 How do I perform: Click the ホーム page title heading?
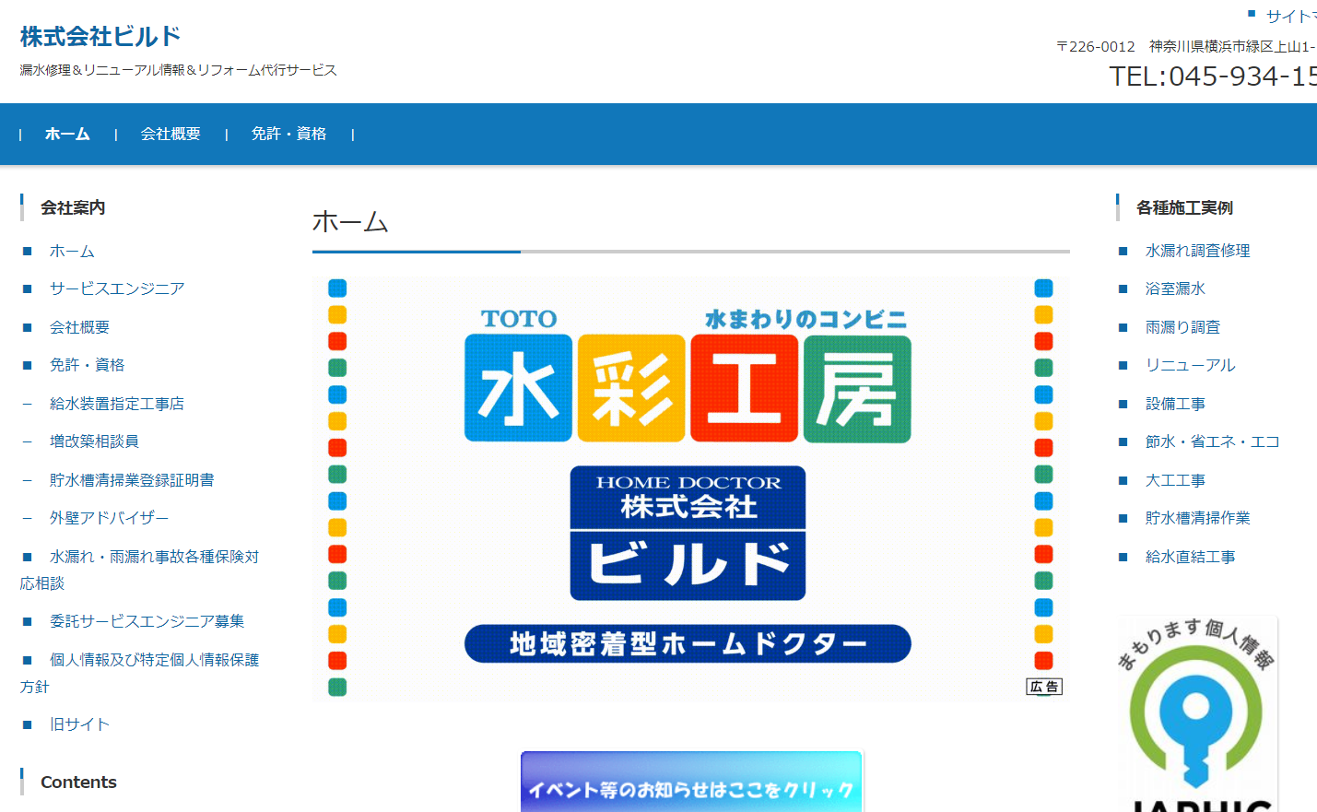(x=350, y=222)
